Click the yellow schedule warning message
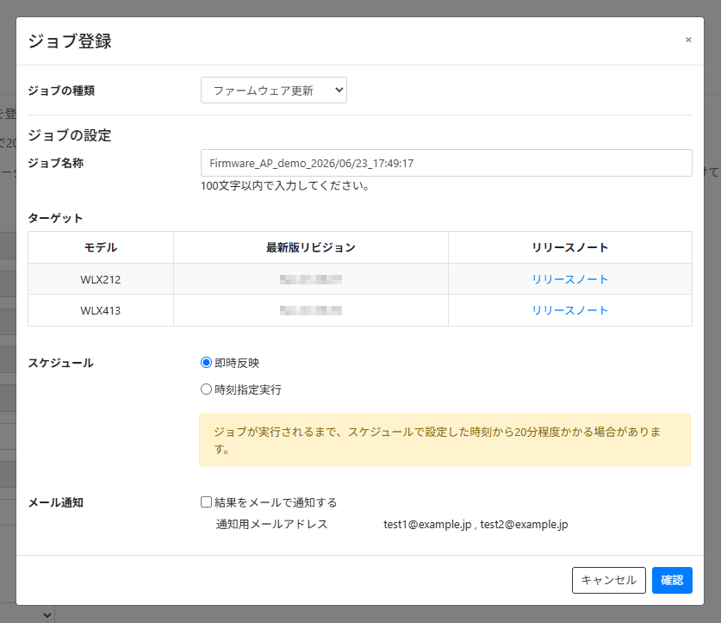721x623 pixels. pos(444,439)
